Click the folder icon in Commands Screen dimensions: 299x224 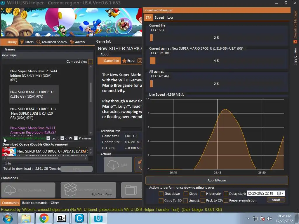point(131,190)
